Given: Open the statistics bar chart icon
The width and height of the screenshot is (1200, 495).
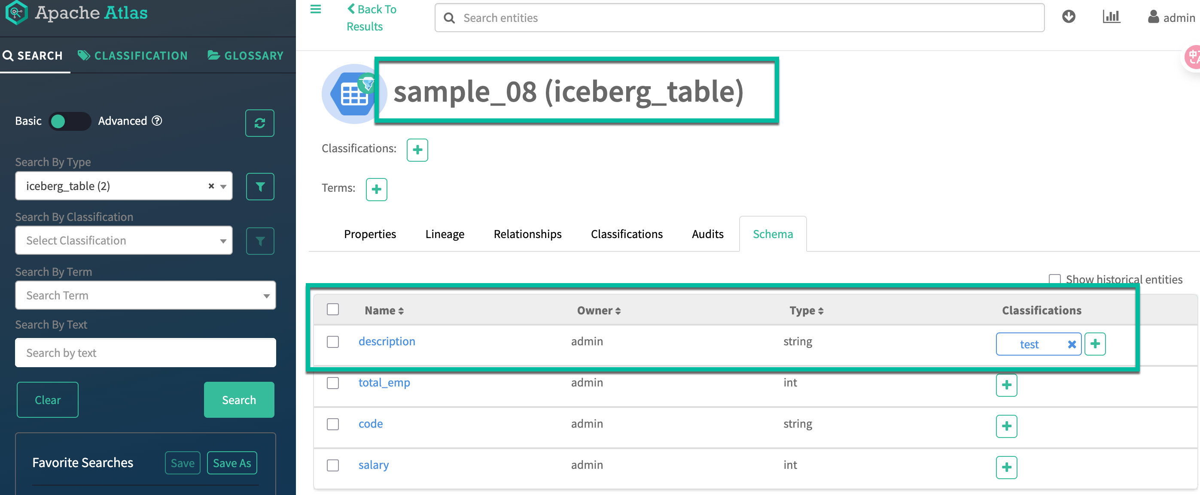Looking at the screenshot, I should pos(1111,17).
